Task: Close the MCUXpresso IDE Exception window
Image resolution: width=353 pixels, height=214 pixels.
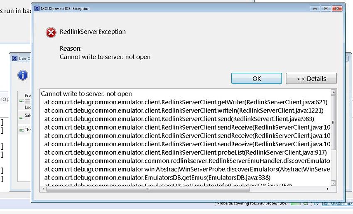Action: click(337, 9)
